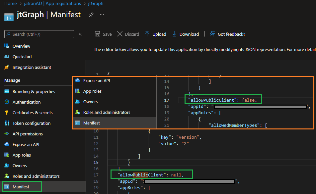Open the Got feedback smiley icon
This screenshot has height=194, width=316.
point(212,34)
